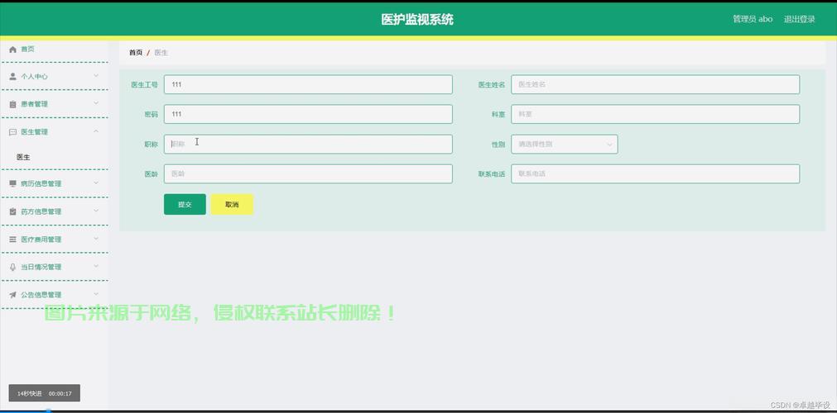Expand the 病历信息管理 chevron
Image resolution: width=837 pixels, height=413 pixels.
coord(96,183)
